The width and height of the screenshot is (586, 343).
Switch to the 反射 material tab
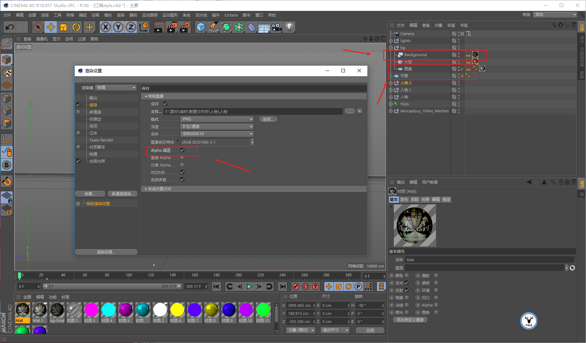tap(415, 199)
